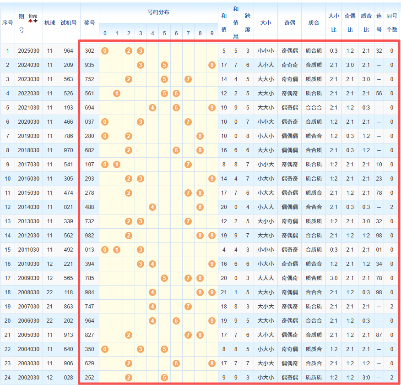Click orange ball 7 in row 19
Viewport: 401px width, 385px height.
pos(188,307)
